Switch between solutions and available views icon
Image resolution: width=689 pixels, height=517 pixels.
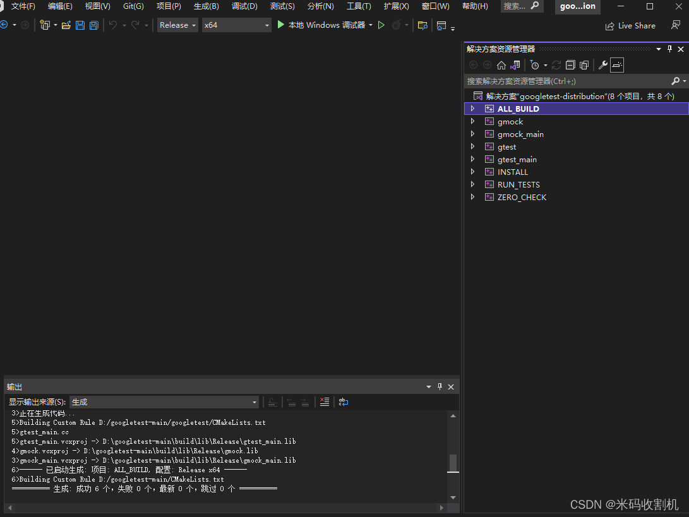click(515, 65)
